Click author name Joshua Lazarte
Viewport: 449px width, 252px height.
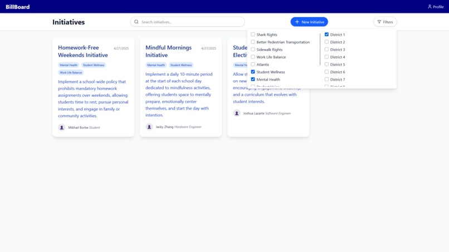[253, 113]
